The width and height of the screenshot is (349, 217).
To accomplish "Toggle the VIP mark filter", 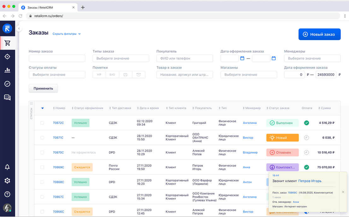I will [99, 75].
